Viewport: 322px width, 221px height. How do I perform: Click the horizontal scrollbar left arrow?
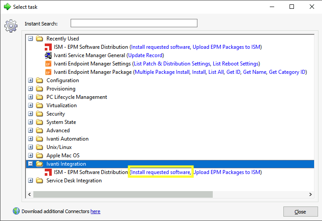click(29, 194)
